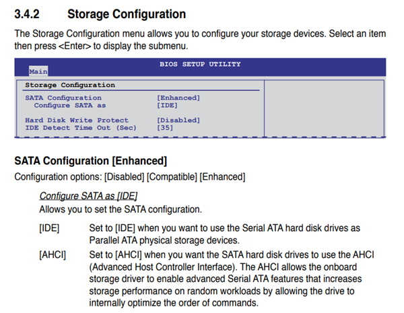Select Hard Disk Write Protect option
The height and width of the screenshot is (313, 404).
(77, 120)
